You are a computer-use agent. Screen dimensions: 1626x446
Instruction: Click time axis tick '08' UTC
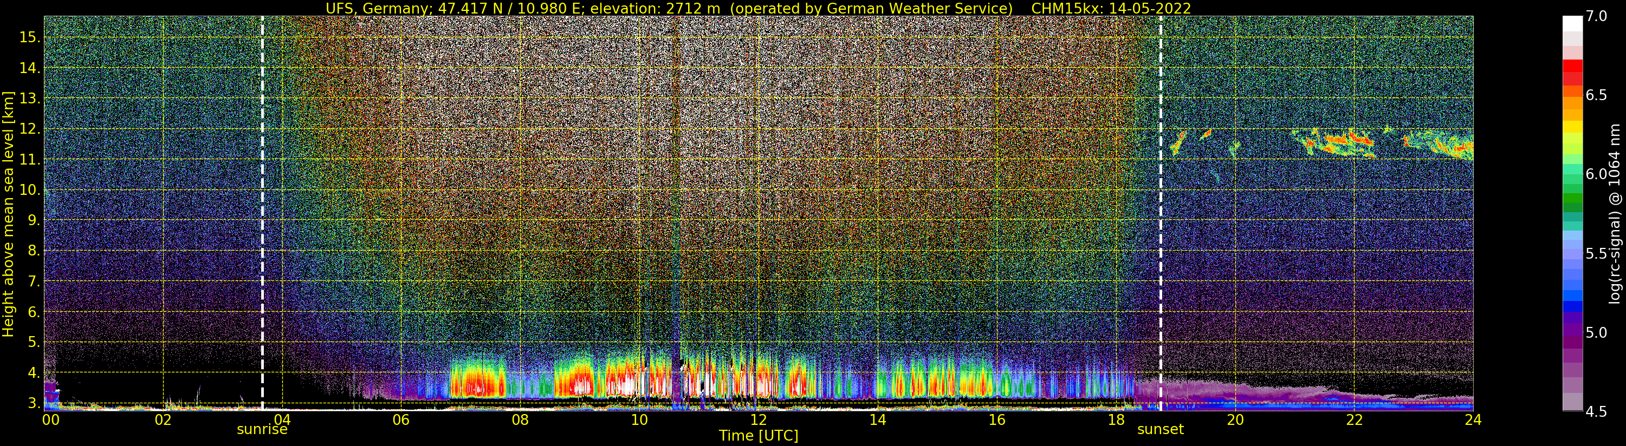(x=520, y=419)
